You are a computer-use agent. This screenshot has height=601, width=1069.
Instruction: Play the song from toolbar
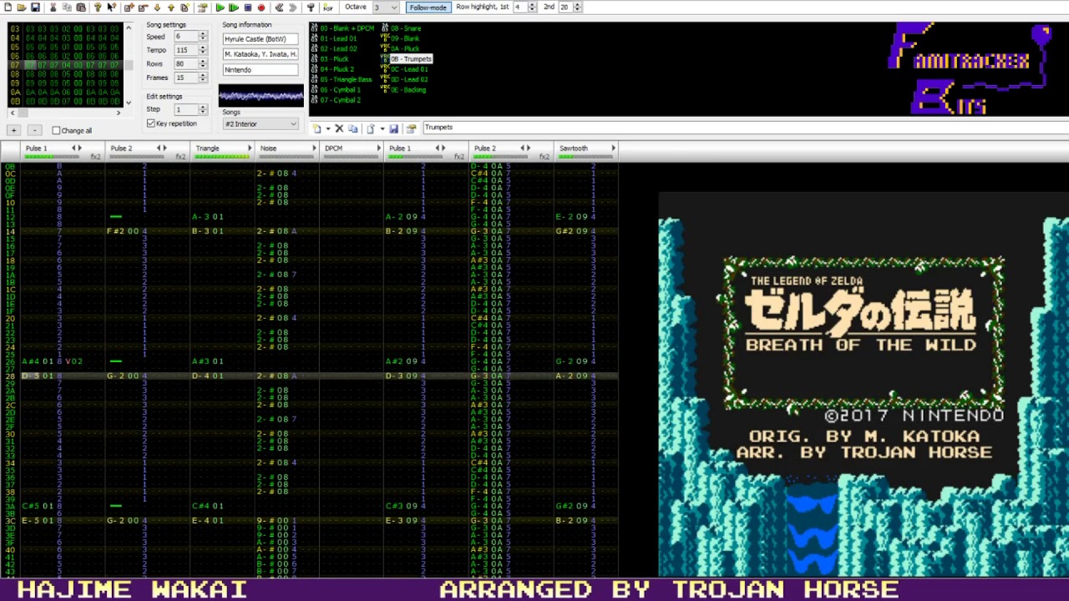[220, 8]
